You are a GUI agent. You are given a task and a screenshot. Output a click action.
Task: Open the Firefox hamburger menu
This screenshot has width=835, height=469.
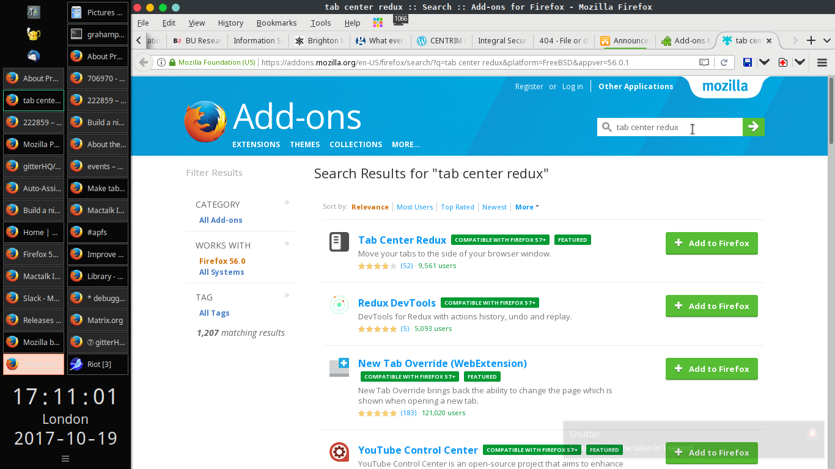822,62
